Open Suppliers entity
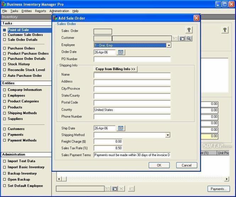Image resolution: width=236 pixels, height=197 pixels. pos(15,119)
